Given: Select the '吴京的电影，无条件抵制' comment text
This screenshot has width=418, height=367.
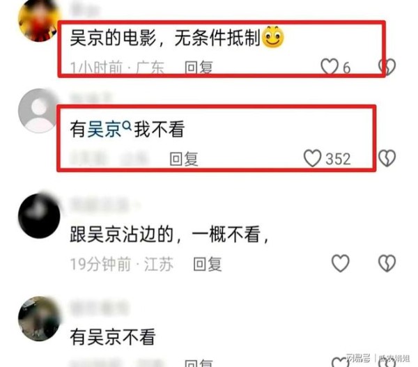Looking at the screenshot, I should click(164, 38).
